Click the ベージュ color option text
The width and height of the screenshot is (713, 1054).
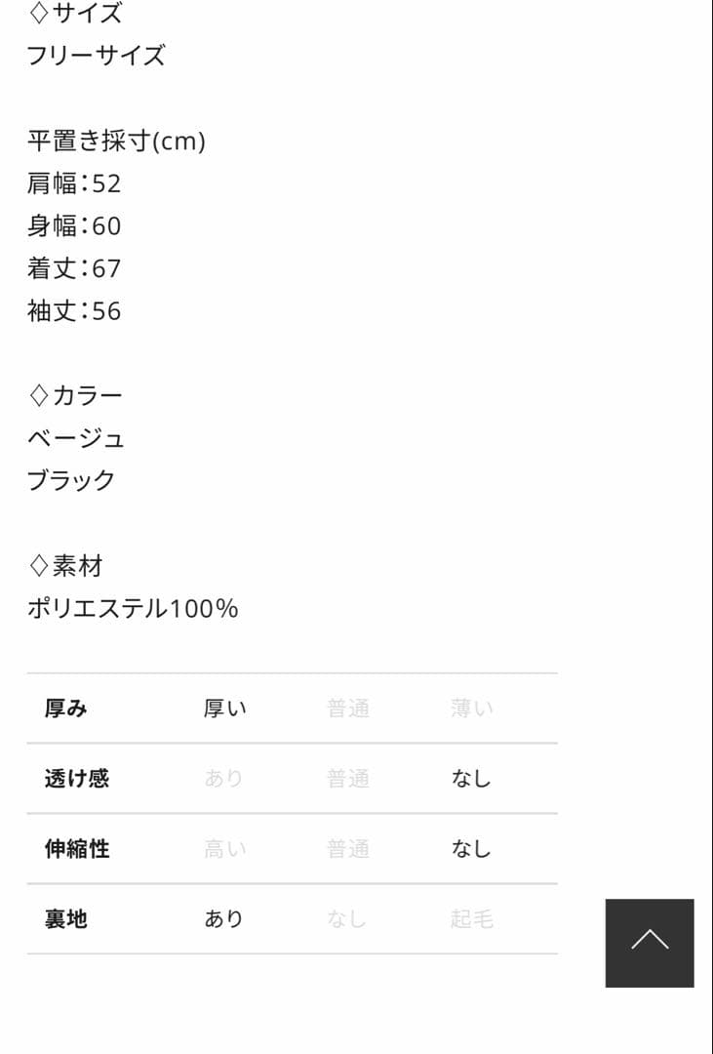pos(76,438)
